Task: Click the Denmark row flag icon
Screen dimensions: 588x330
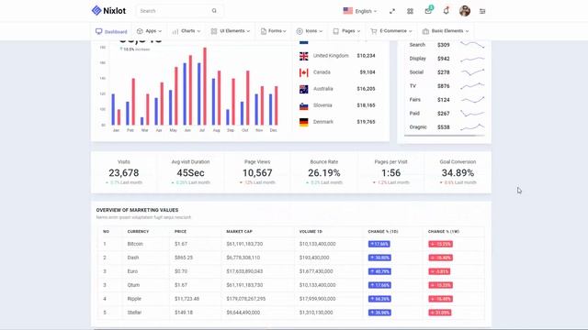Action: [x=304, y=122]
